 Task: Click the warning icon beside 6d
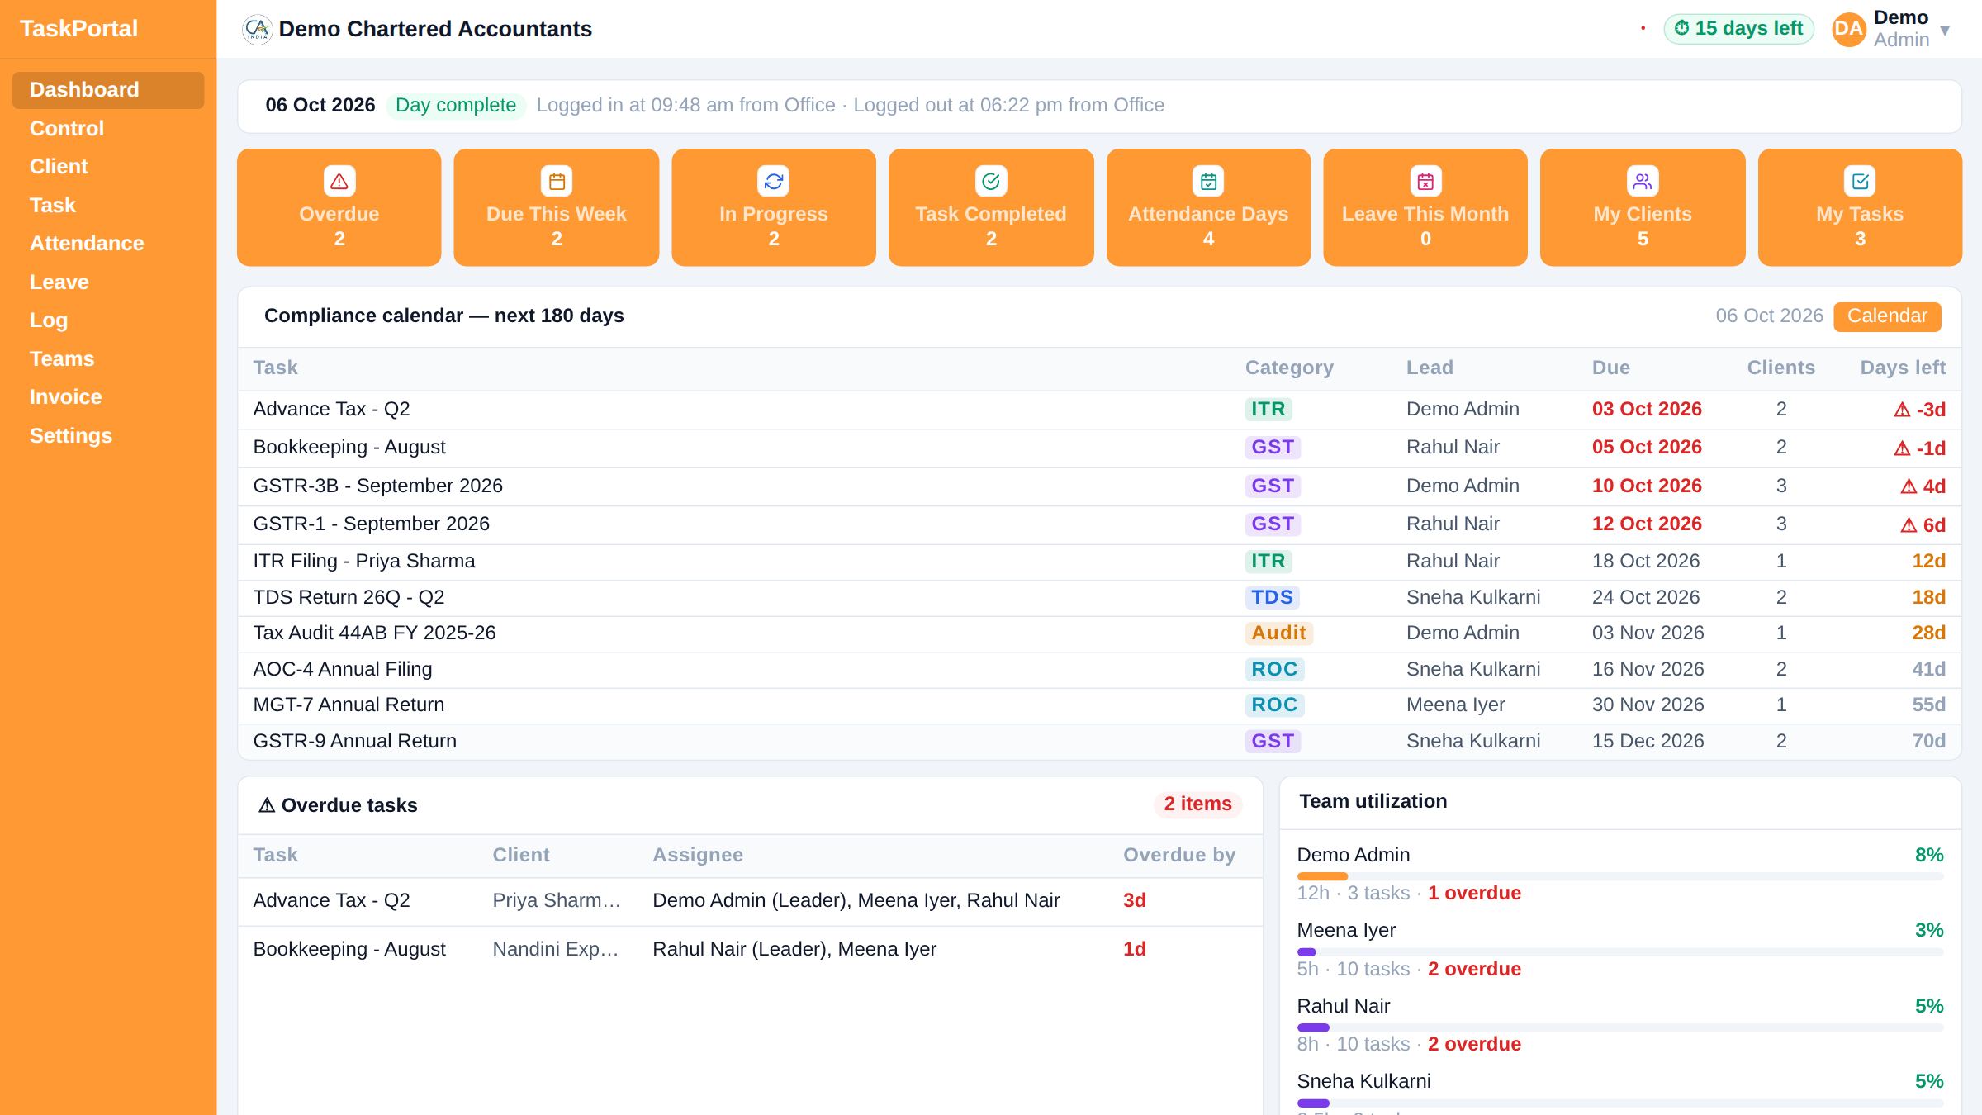(1909, 525)
